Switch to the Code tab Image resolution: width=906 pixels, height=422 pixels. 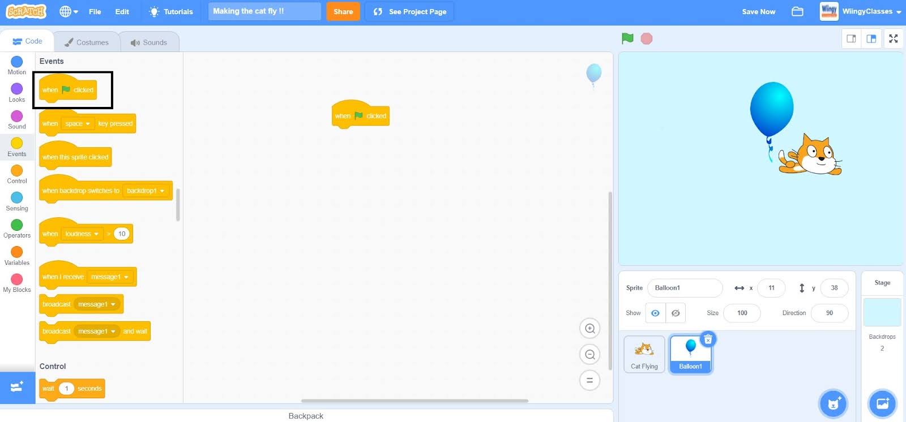(27, 41)
